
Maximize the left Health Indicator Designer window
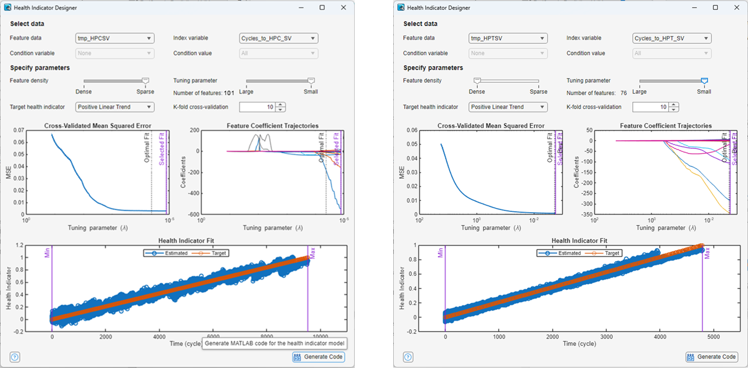coord(322,8)
